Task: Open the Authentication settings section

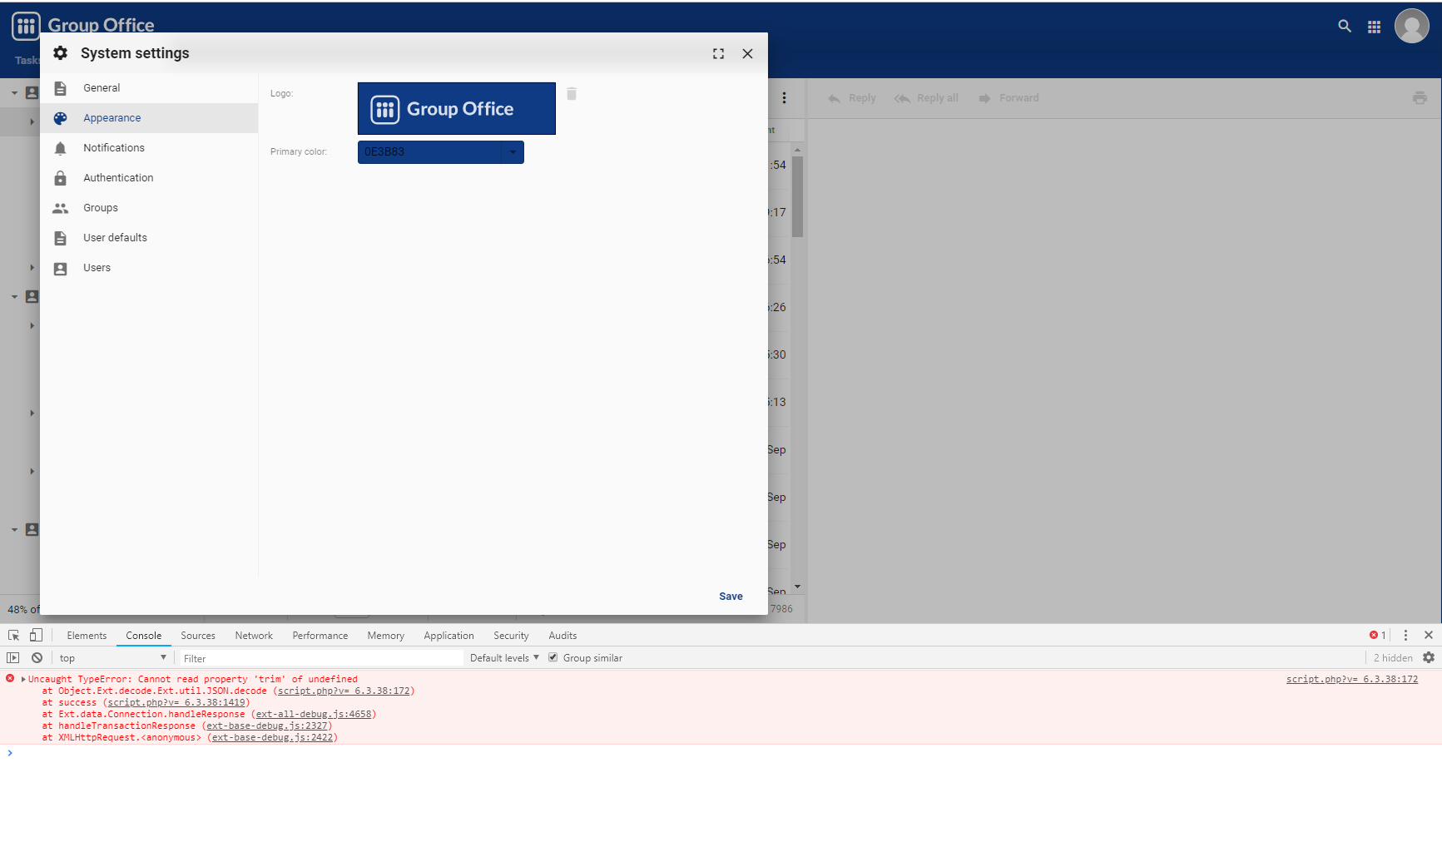Action: tap(117, 177)
